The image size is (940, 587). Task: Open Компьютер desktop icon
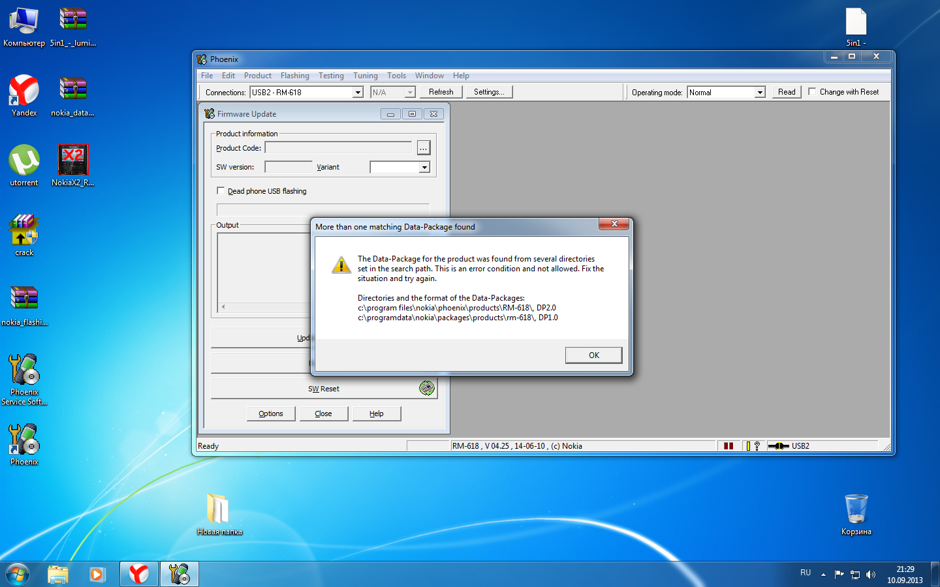coord(24,26)
